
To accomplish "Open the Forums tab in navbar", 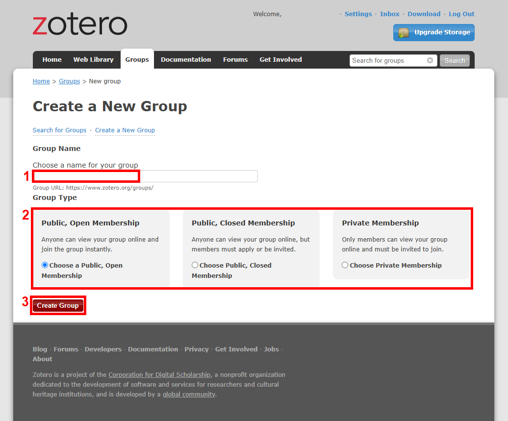I will 235,60.
